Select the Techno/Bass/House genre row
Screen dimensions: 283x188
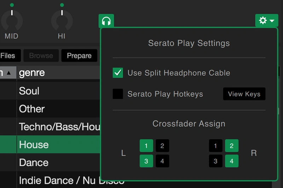50,127
